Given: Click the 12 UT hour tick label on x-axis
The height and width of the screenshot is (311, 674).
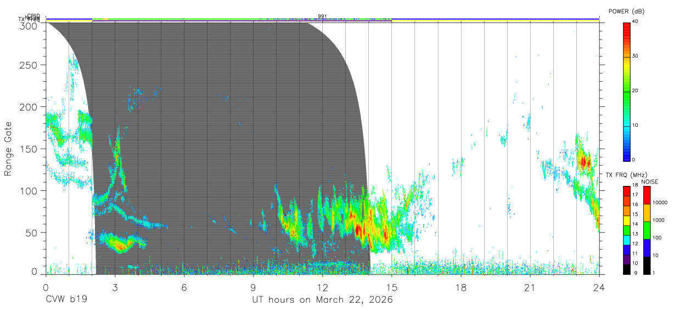Looking at the screenshot, I should [x=323, y=287].
